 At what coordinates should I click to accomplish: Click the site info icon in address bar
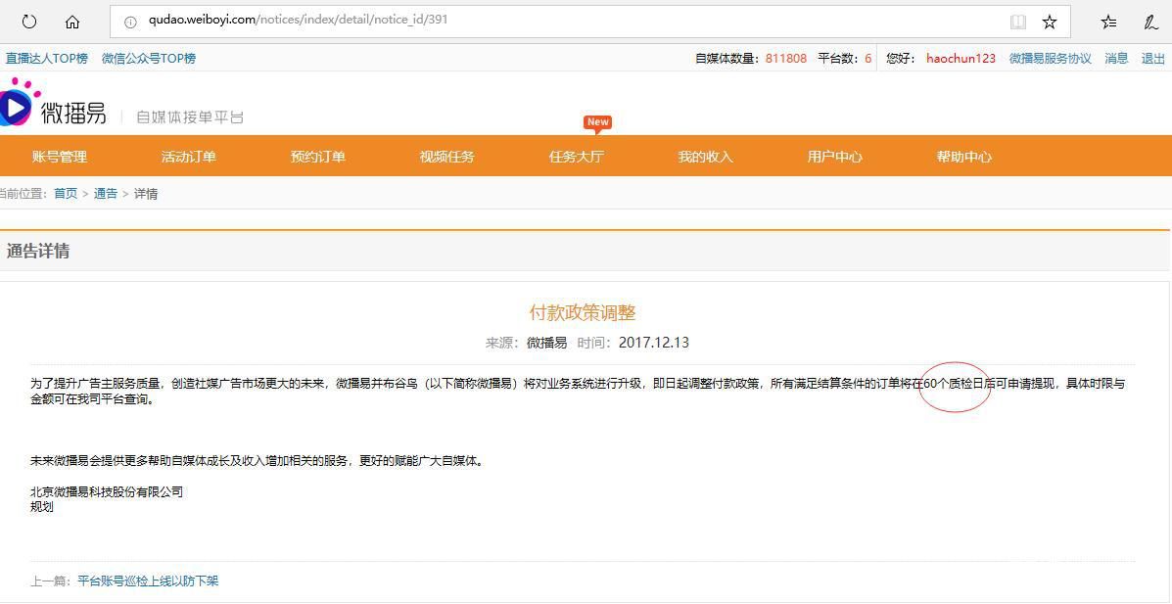130,22
